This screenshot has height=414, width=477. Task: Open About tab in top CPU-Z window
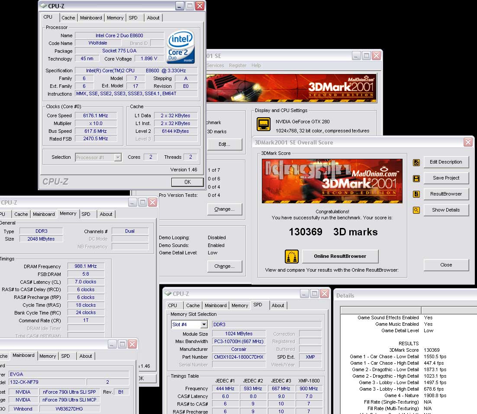[153, 18]
